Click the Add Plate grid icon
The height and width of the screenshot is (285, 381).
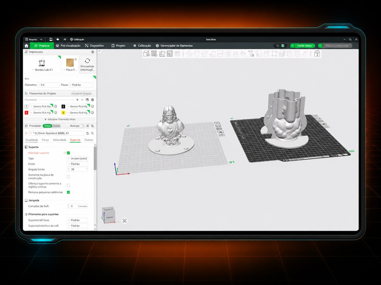pos(154,54)
